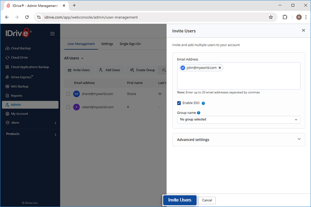
Task: Click inside the Email Address field
Action: (x=238, y=76)
